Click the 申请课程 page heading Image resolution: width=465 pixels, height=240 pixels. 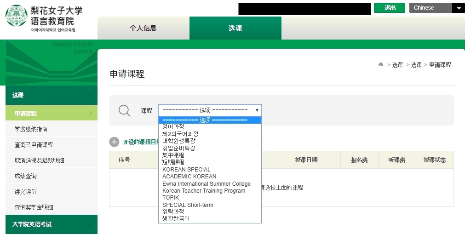[127, 74]
